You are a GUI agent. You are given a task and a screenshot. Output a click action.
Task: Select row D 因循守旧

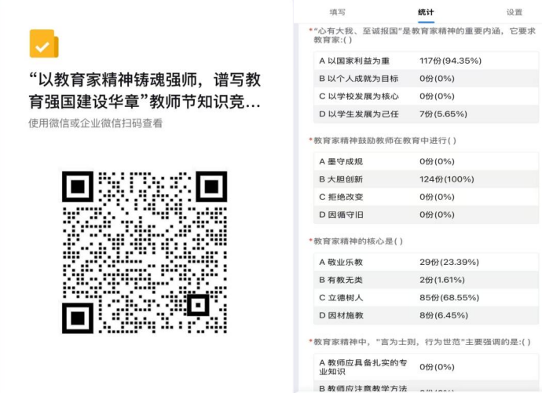point(426,215)
